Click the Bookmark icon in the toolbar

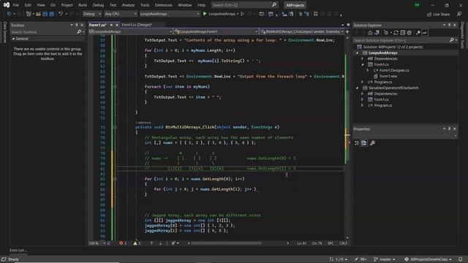(x=315, y=14)
